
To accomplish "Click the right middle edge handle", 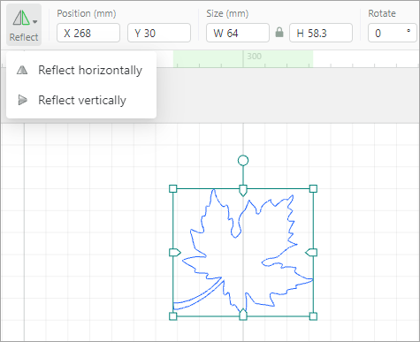I will point(311,253).
